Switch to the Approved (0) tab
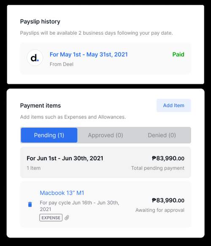 [x=105, y=135]
